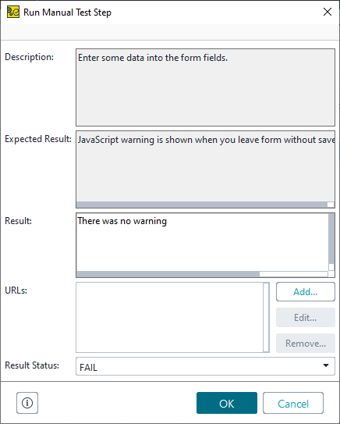Click the Result field vertical scrollbar
Viewport: 340px width, 424px height.
[x=331, y=242]
